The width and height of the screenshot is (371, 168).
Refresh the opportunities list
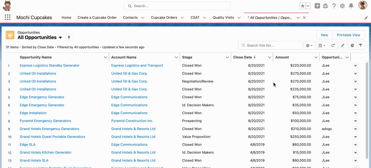tap(333, 45)
